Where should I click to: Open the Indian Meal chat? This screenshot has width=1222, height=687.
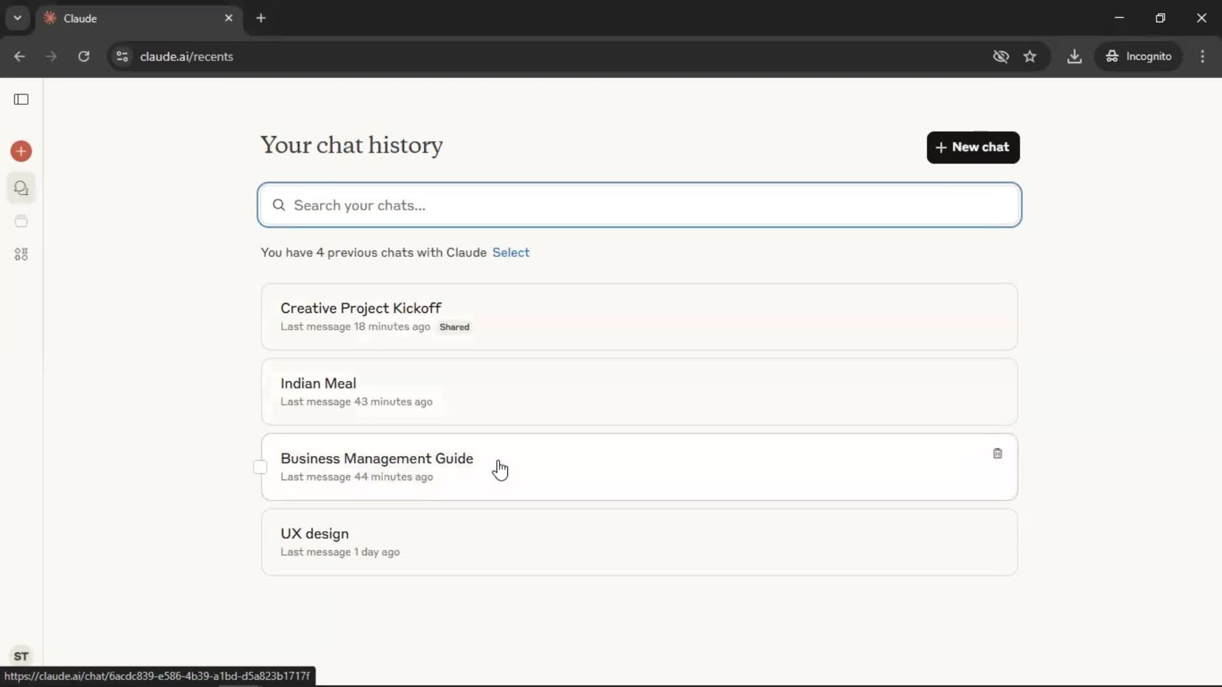[639, 392]
